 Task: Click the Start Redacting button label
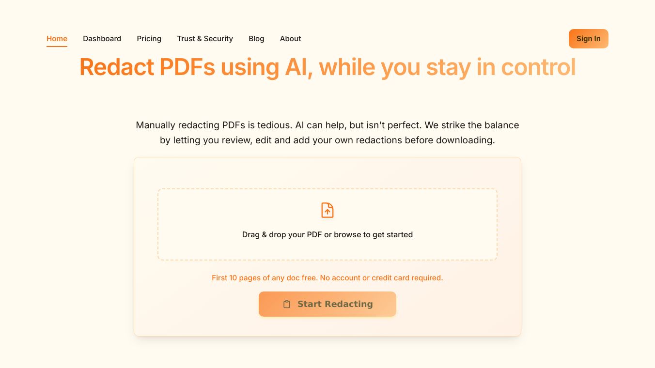click(x=335, y=304)
